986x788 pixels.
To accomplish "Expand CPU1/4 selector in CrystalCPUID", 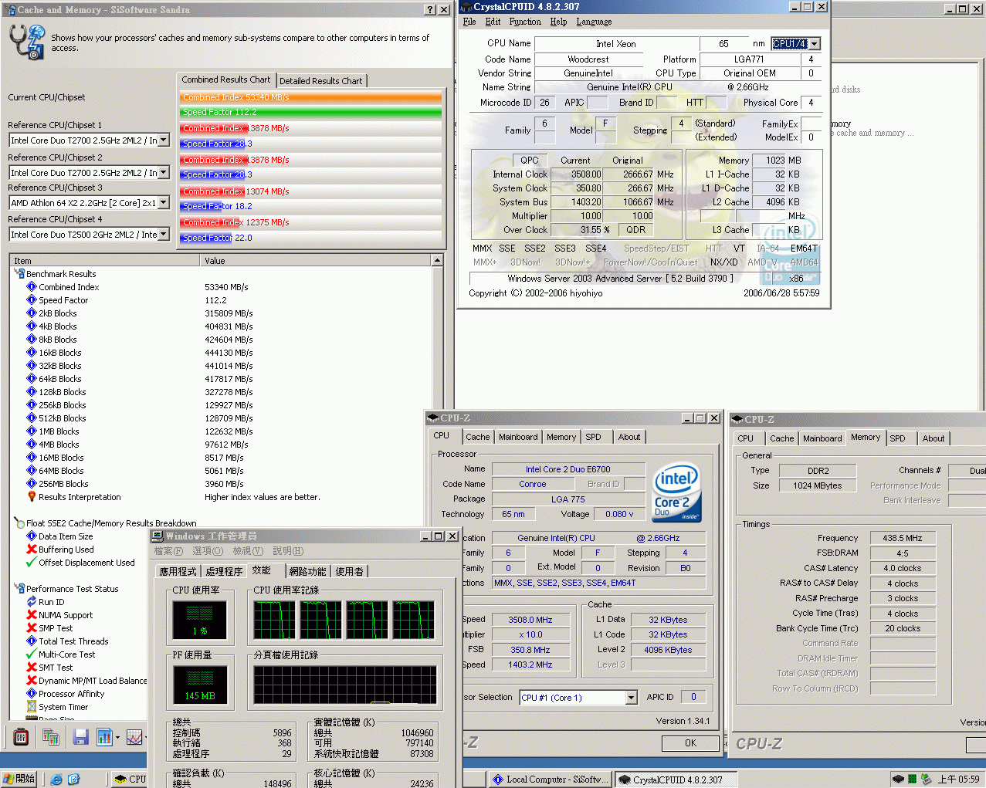I will coord(815,44).
